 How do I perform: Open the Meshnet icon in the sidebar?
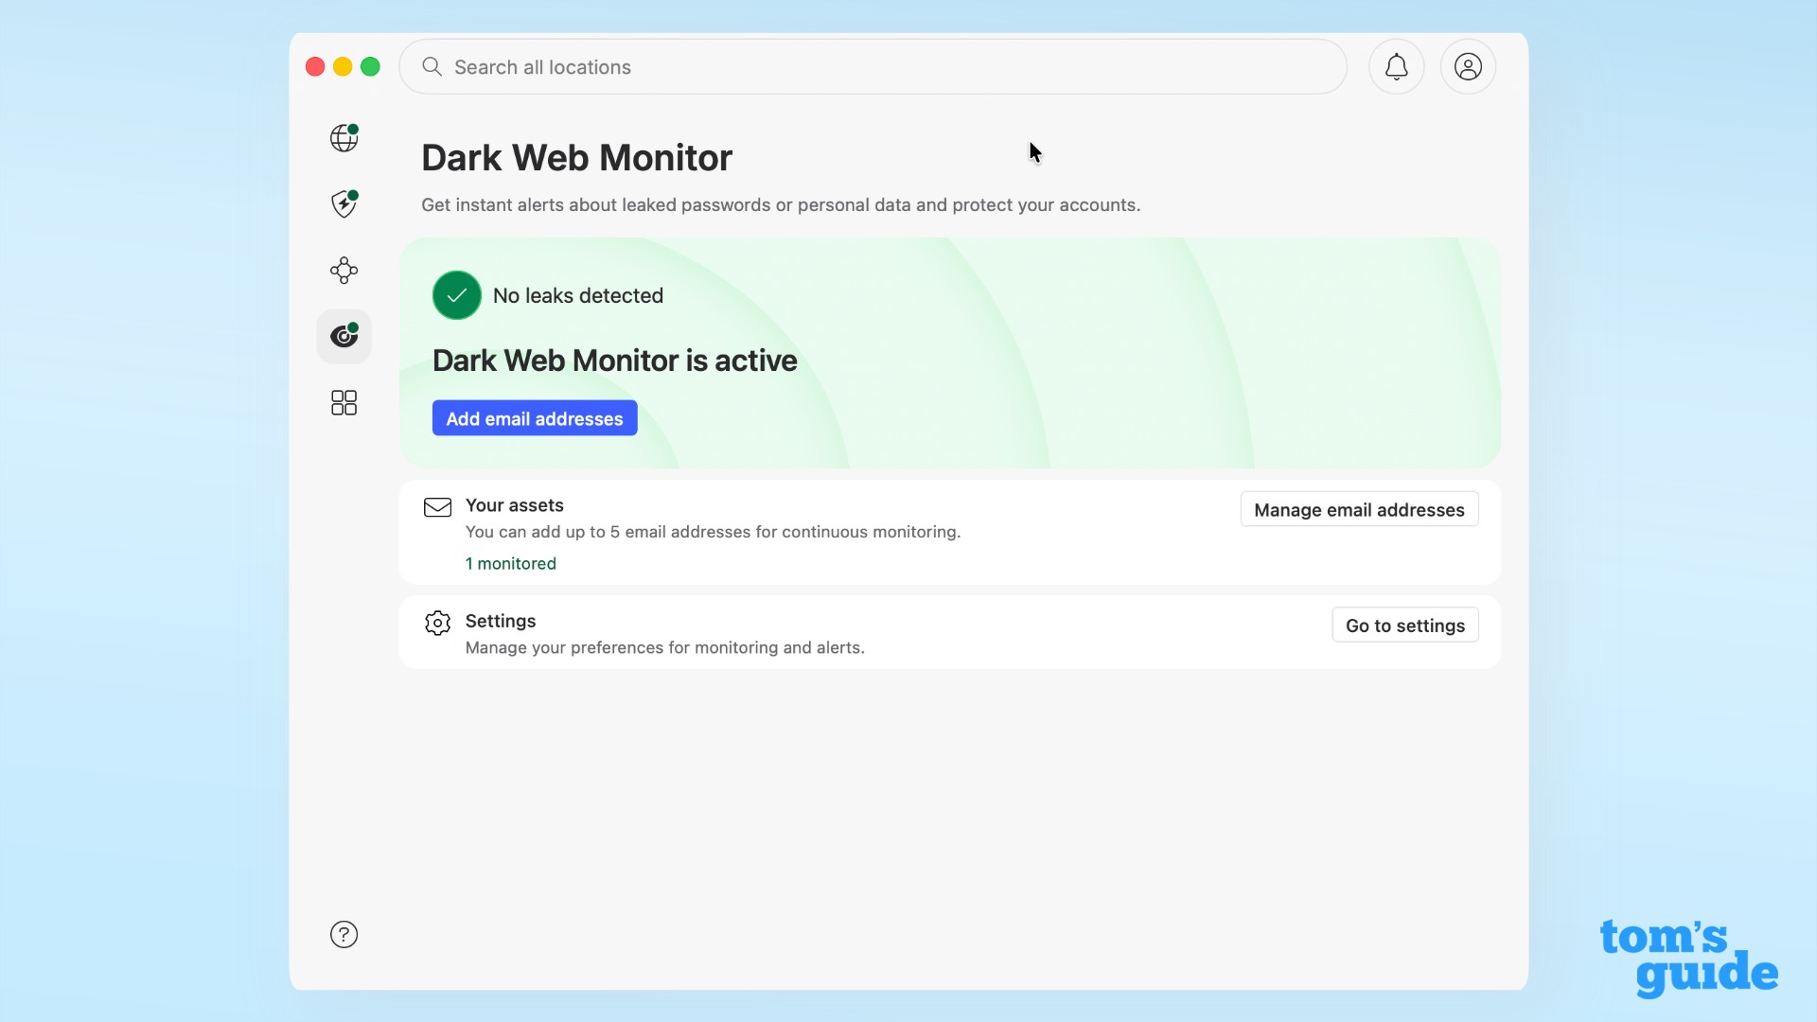(x=344, y=270)
